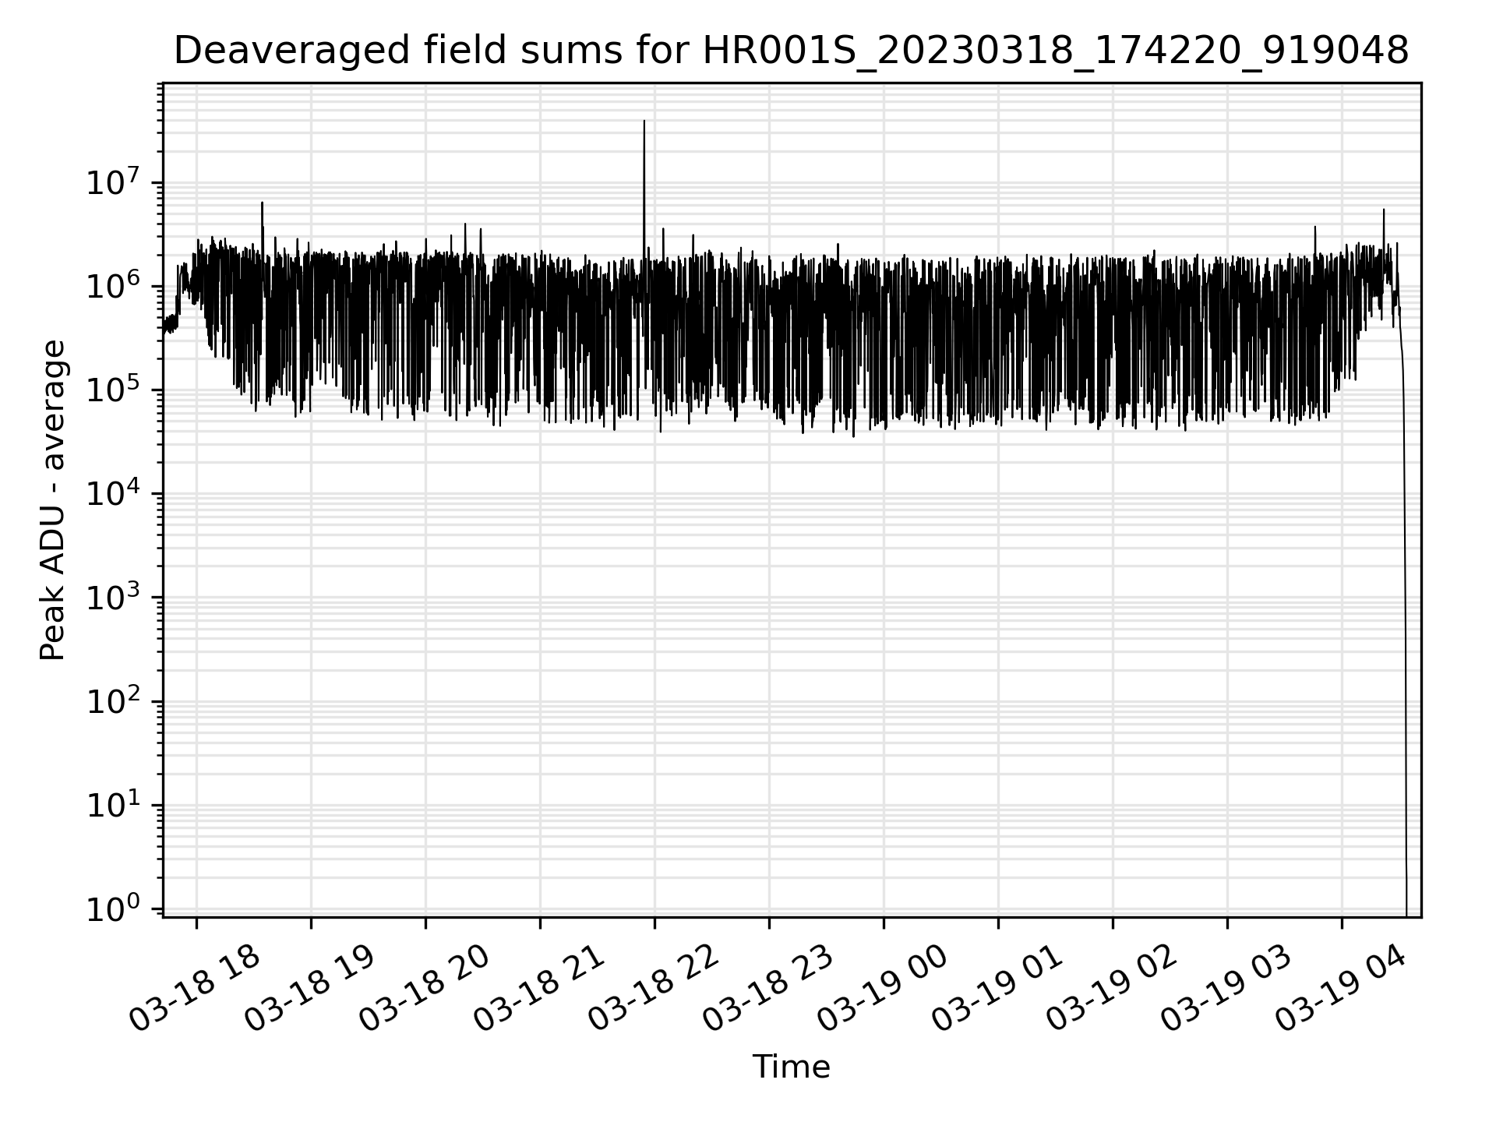1496x1122 pixels.
Task: Click the x tick label '03-18 18'
Action: [195, 990]
